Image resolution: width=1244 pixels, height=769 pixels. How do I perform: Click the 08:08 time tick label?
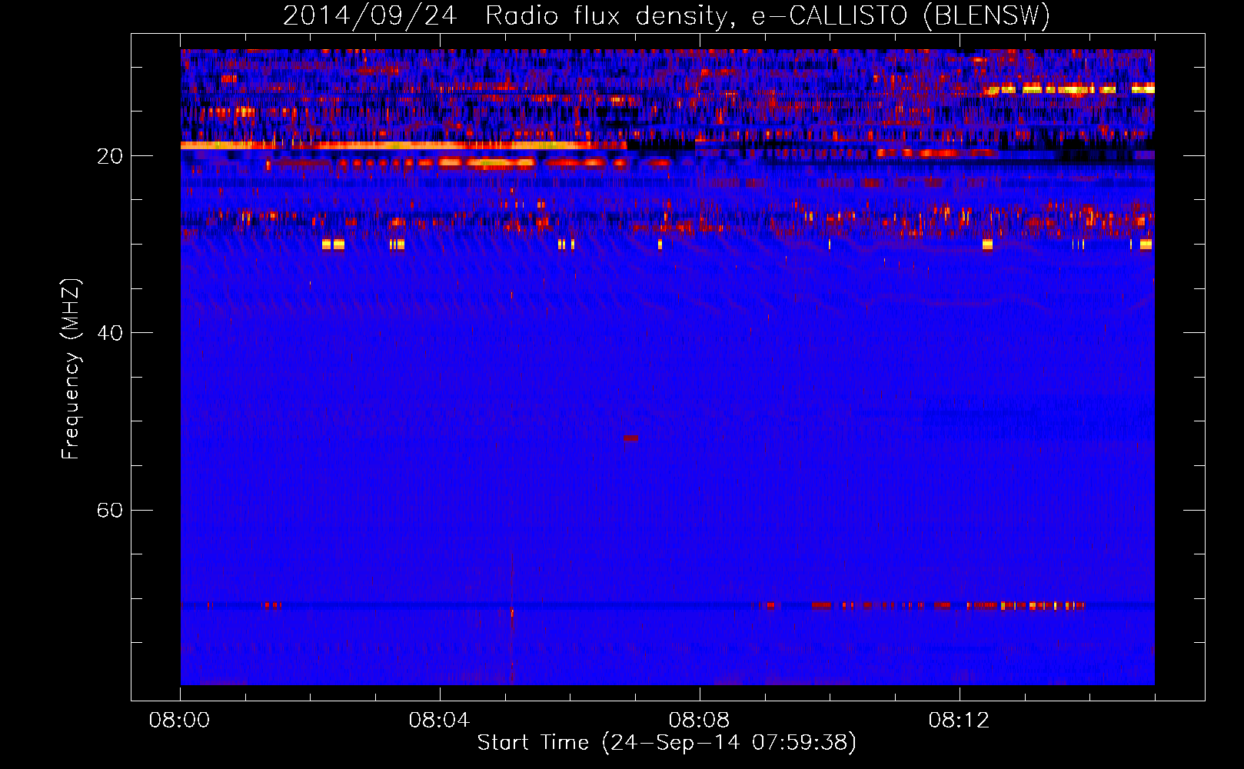click(x=700, y=721)
